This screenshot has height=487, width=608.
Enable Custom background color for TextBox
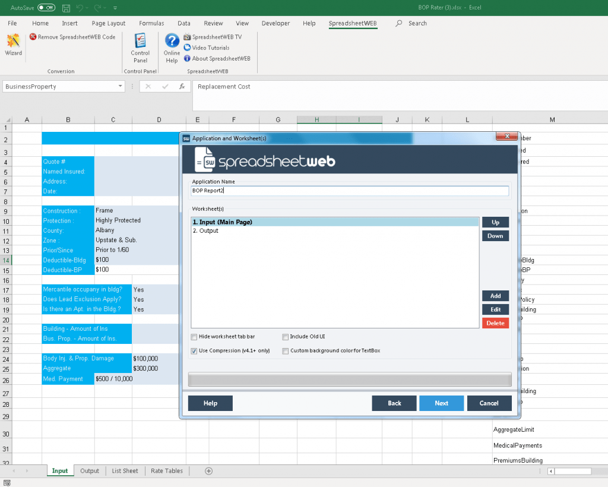286,351
